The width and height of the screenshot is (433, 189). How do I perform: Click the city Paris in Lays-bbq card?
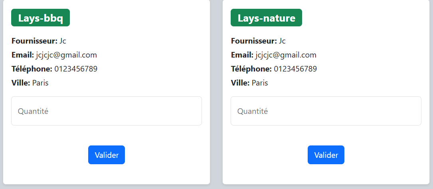coord(40,83)
